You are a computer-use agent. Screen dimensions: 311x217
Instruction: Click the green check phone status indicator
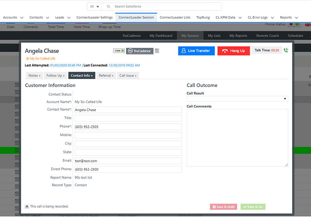tap(297, 24)
